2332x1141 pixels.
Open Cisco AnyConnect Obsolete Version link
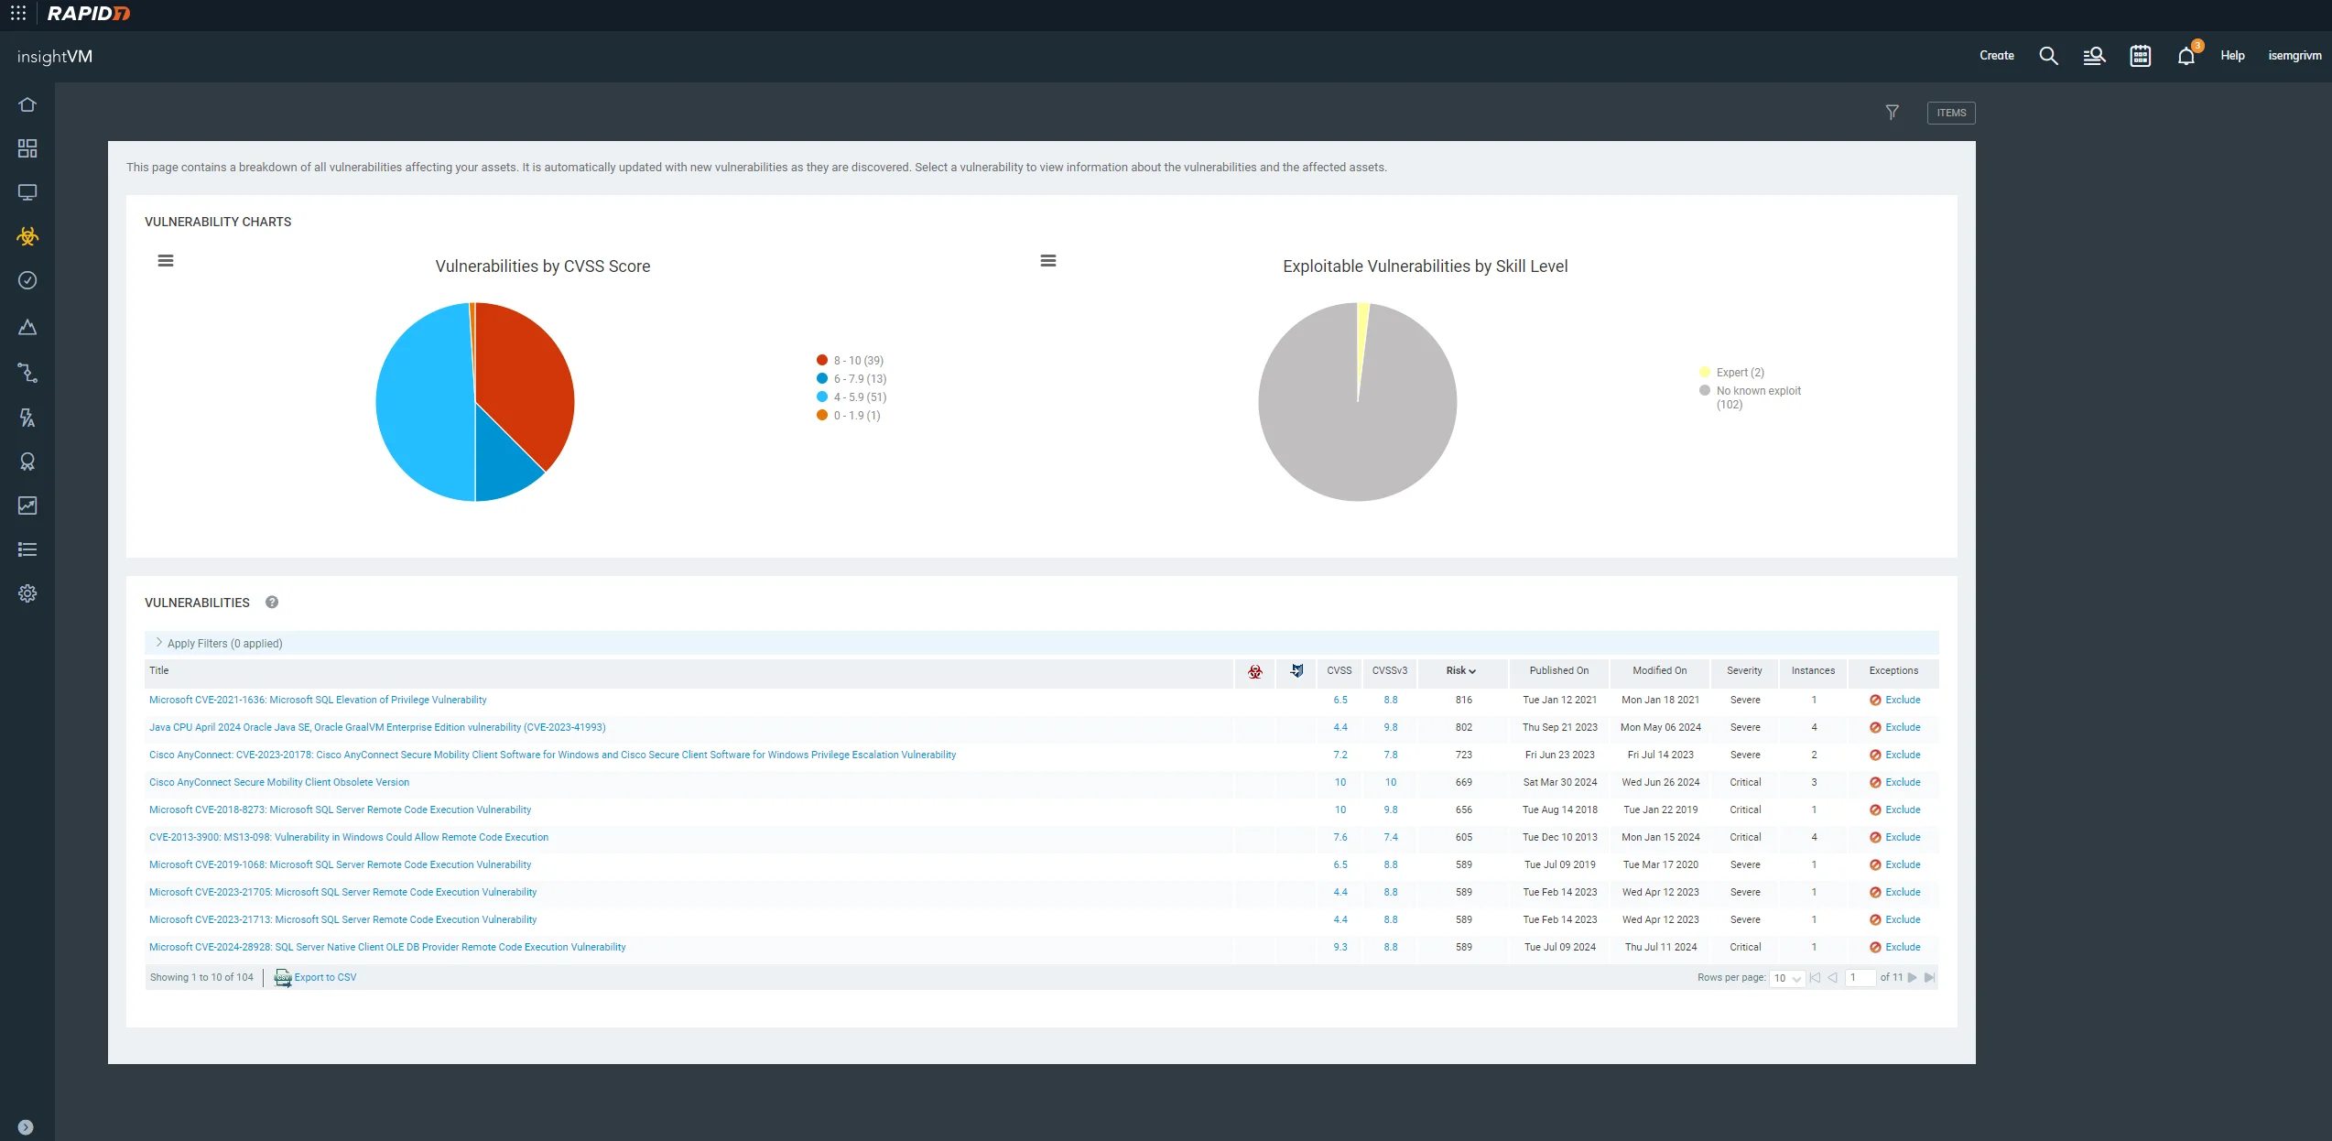[279, 783]
